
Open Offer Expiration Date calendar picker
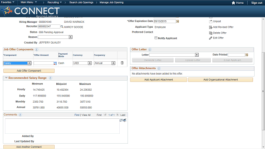(x=178, y=21)
